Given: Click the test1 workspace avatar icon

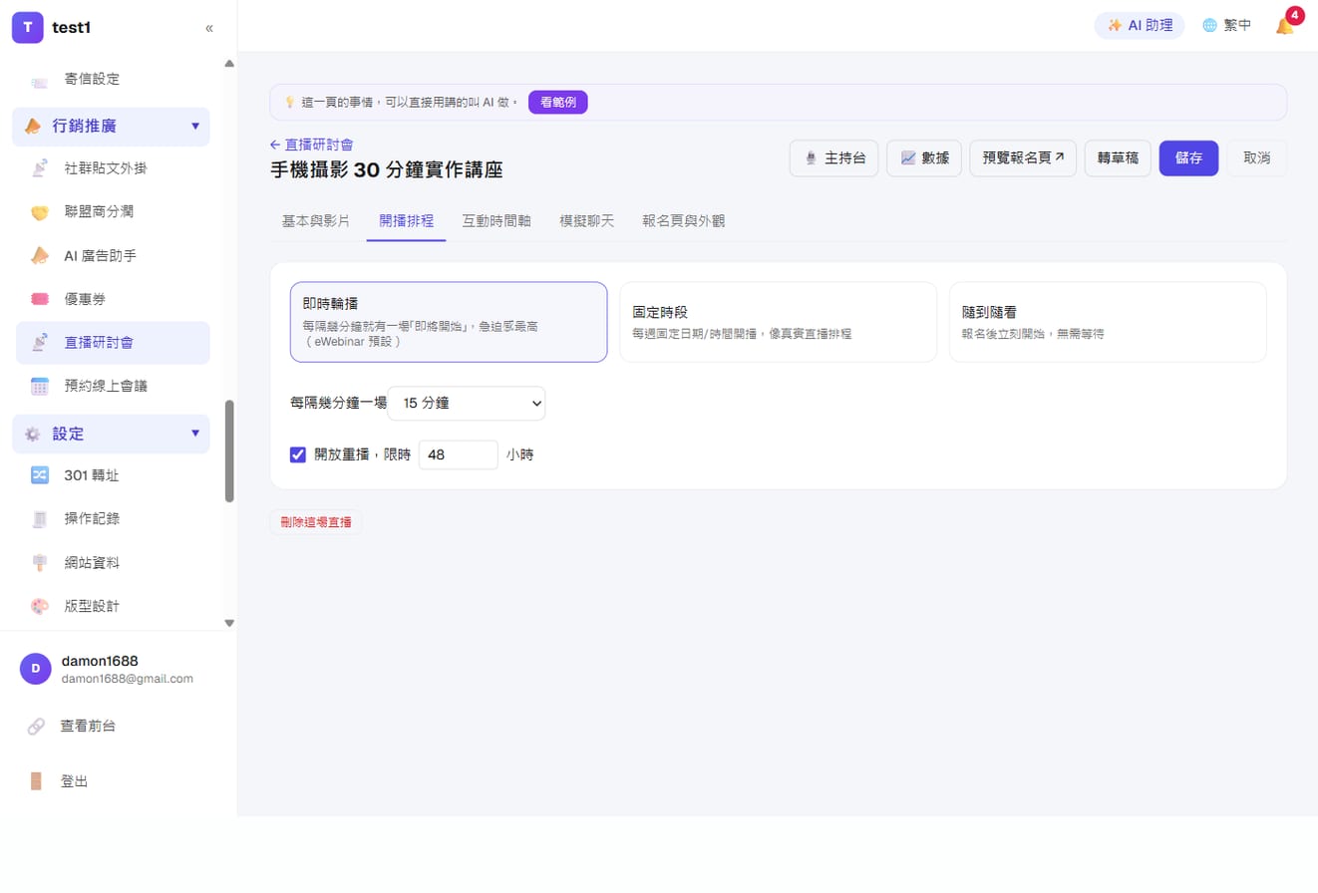Looking at the screenshot, I should (x=28, y=28).
